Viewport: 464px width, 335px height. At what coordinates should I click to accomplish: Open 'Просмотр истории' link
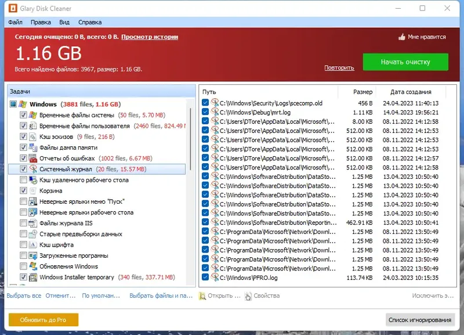tap(150, 37)
